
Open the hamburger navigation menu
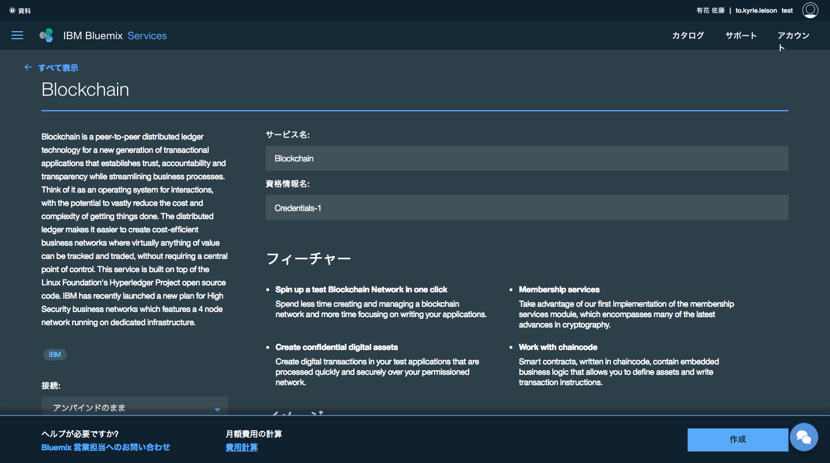click(x=17, y=35)
